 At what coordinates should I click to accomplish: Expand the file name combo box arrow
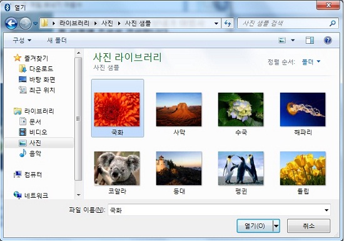click(326, 210)
